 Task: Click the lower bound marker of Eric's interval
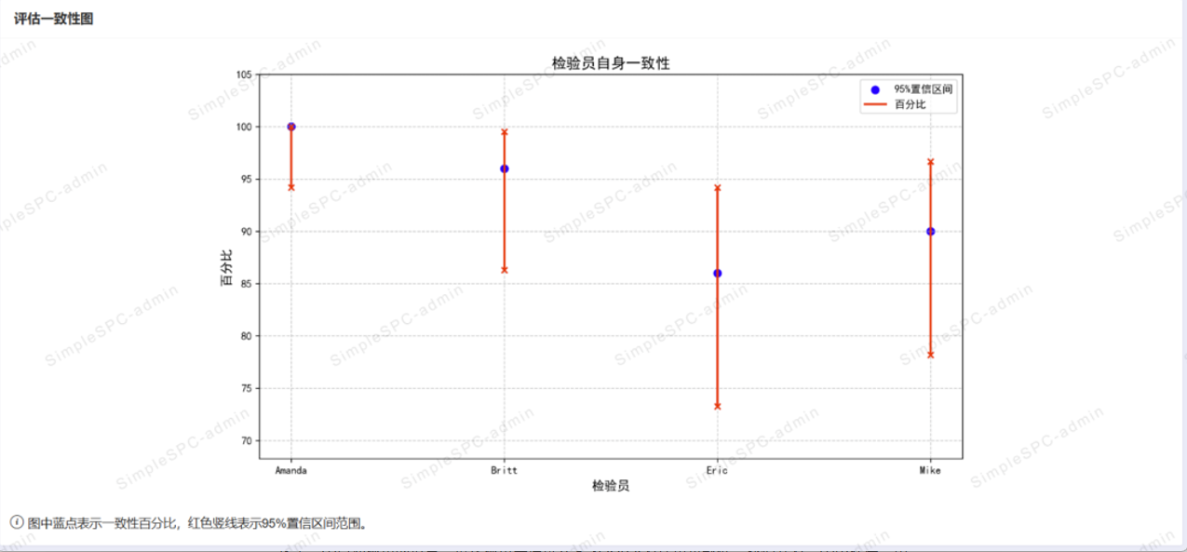[717, 406]
